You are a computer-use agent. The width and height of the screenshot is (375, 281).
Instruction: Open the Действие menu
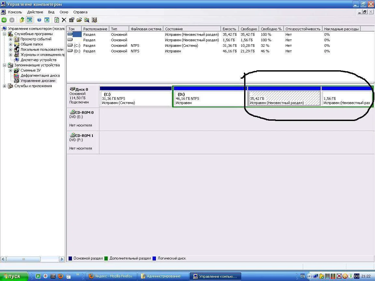click(35, 12)
